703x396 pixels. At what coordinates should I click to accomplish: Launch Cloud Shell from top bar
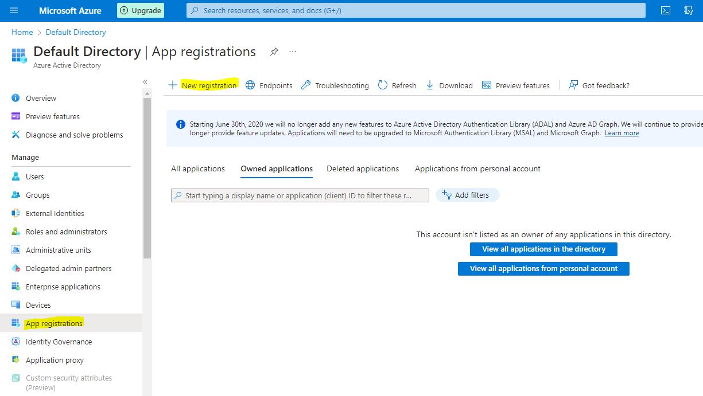(666, 10)
